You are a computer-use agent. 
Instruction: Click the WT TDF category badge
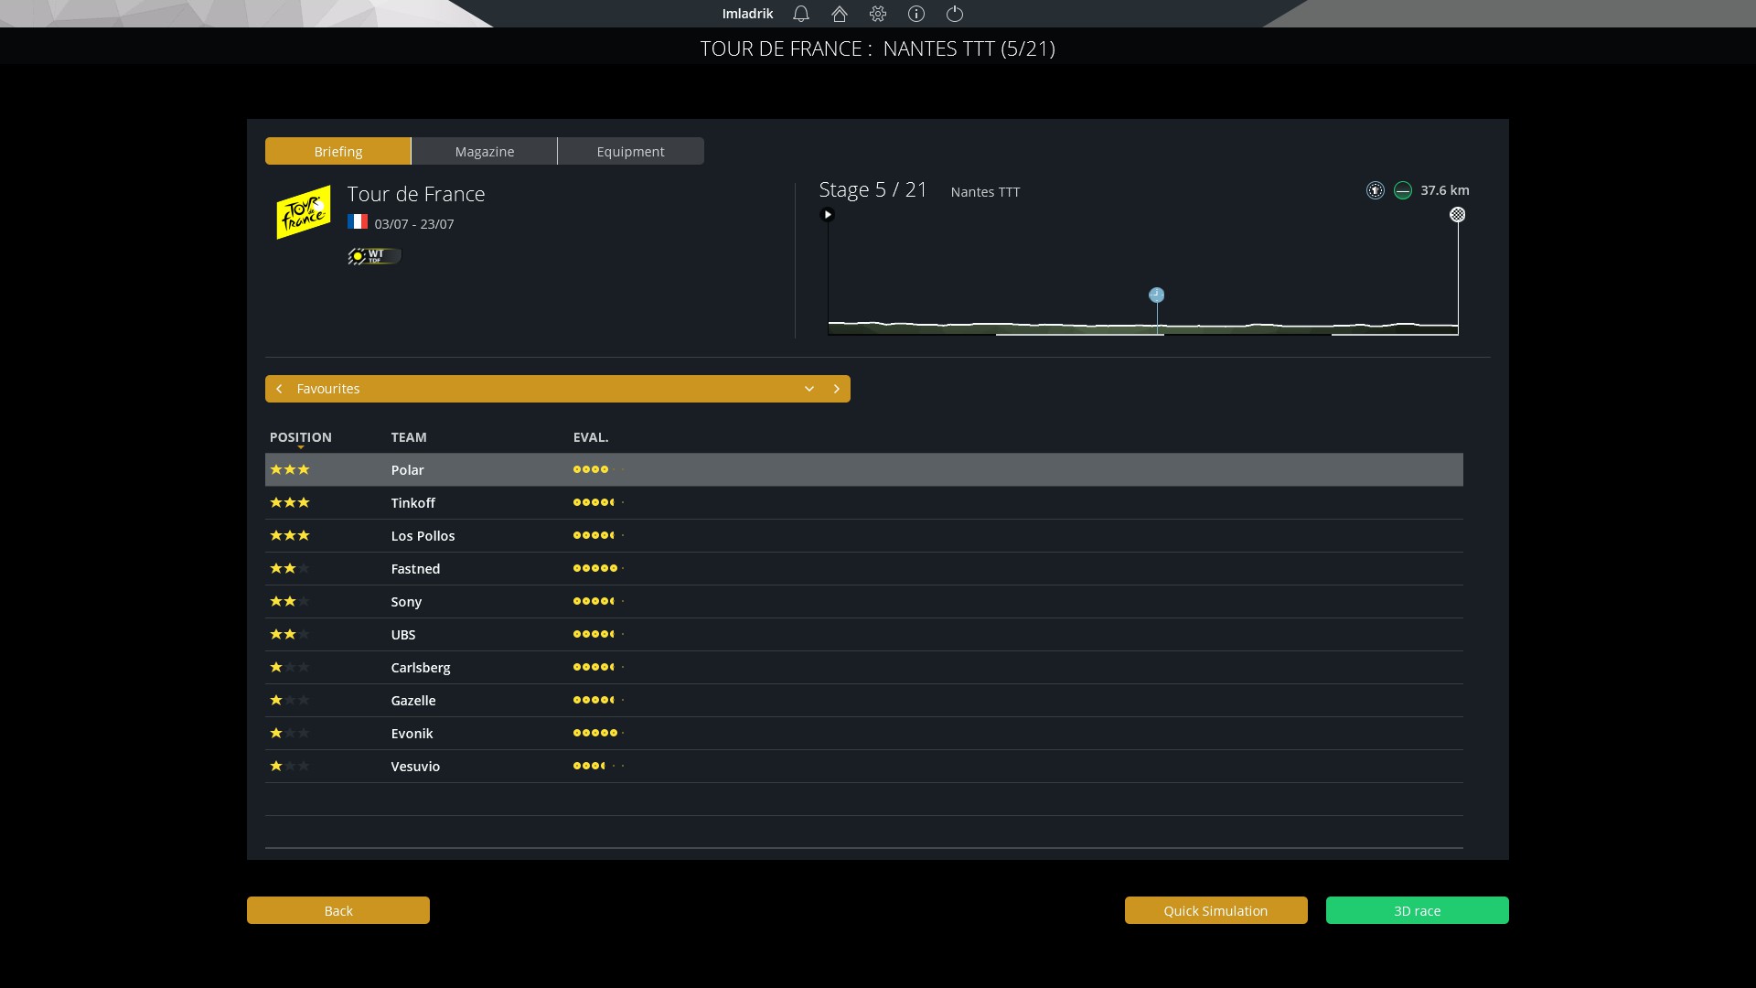[374, 256]
